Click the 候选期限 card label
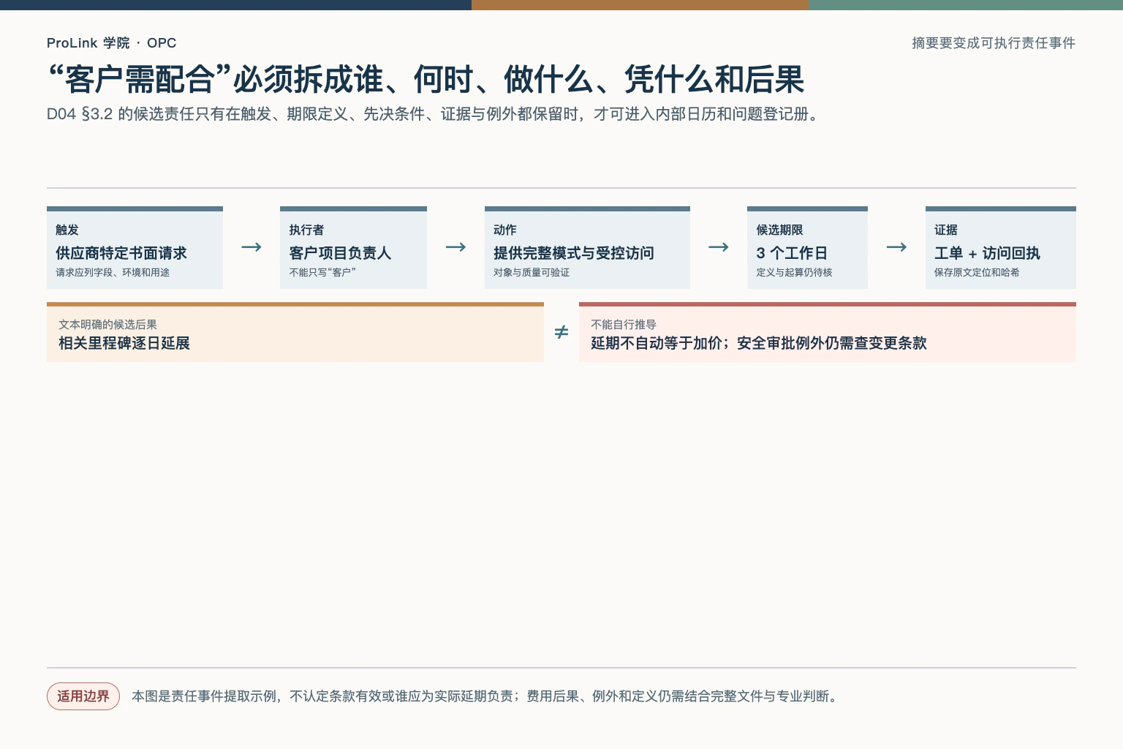Viewport: 1123px width, 749px height. pos(779,230)
